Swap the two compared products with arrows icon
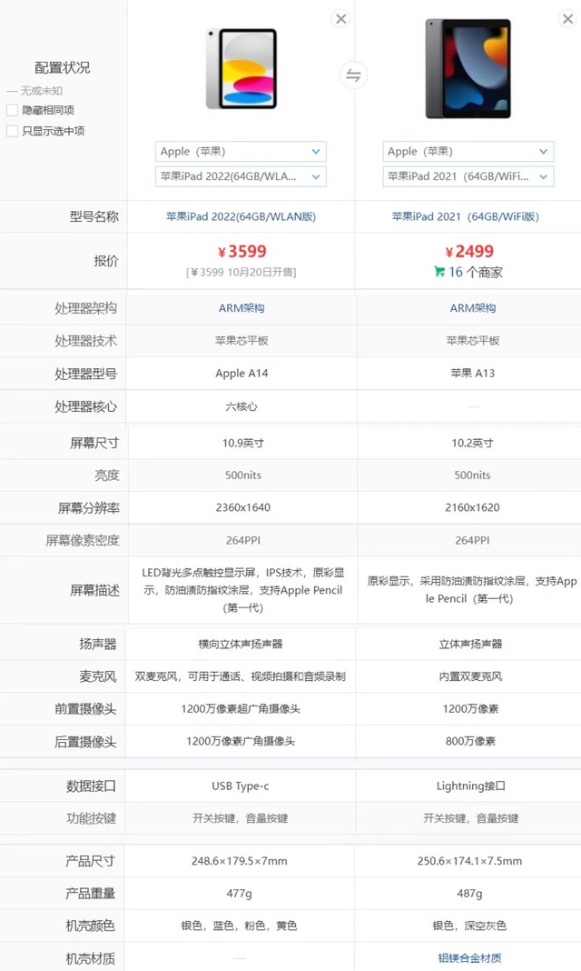This screenshot has height=971, width=581. click(x=353, y=75)
